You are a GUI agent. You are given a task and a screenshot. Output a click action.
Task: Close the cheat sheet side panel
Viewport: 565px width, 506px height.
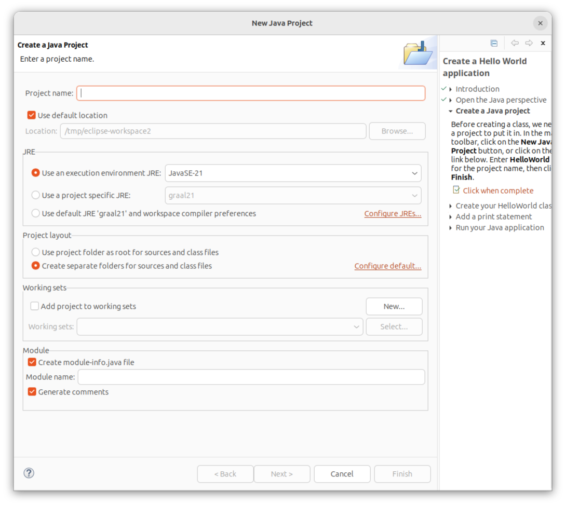543,43
